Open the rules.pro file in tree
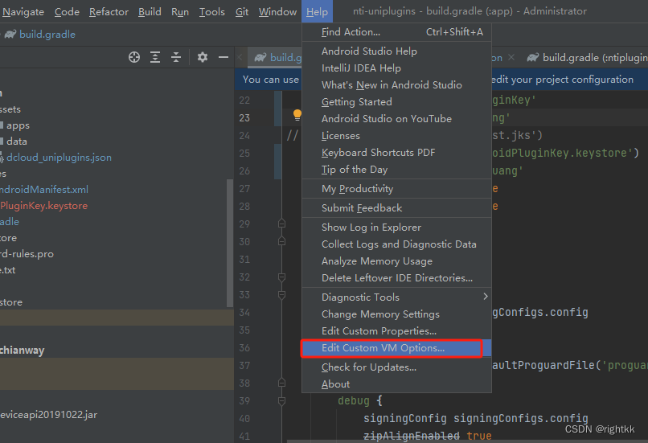Screen dimensions: 648x443 [x=27, y=254]
